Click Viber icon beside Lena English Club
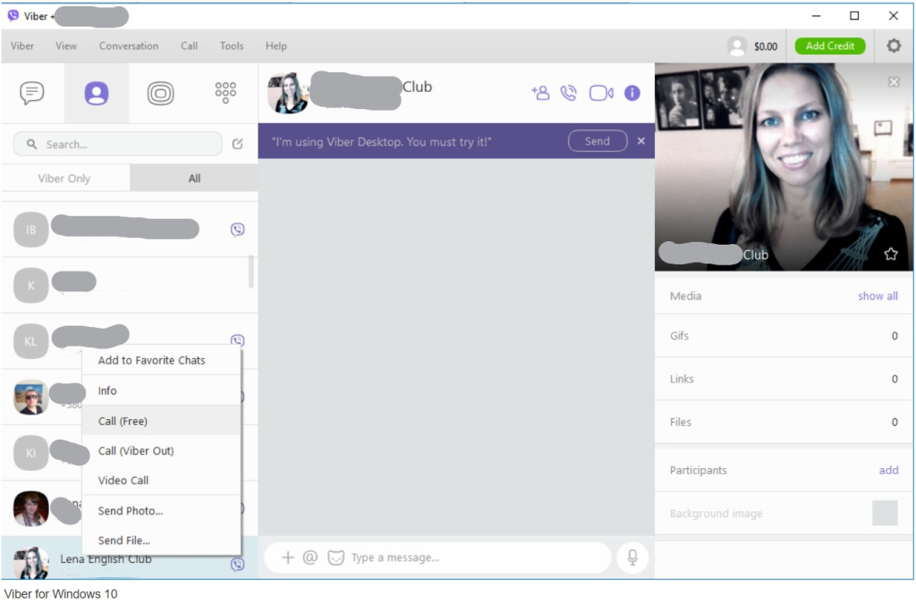 (237, 564)
